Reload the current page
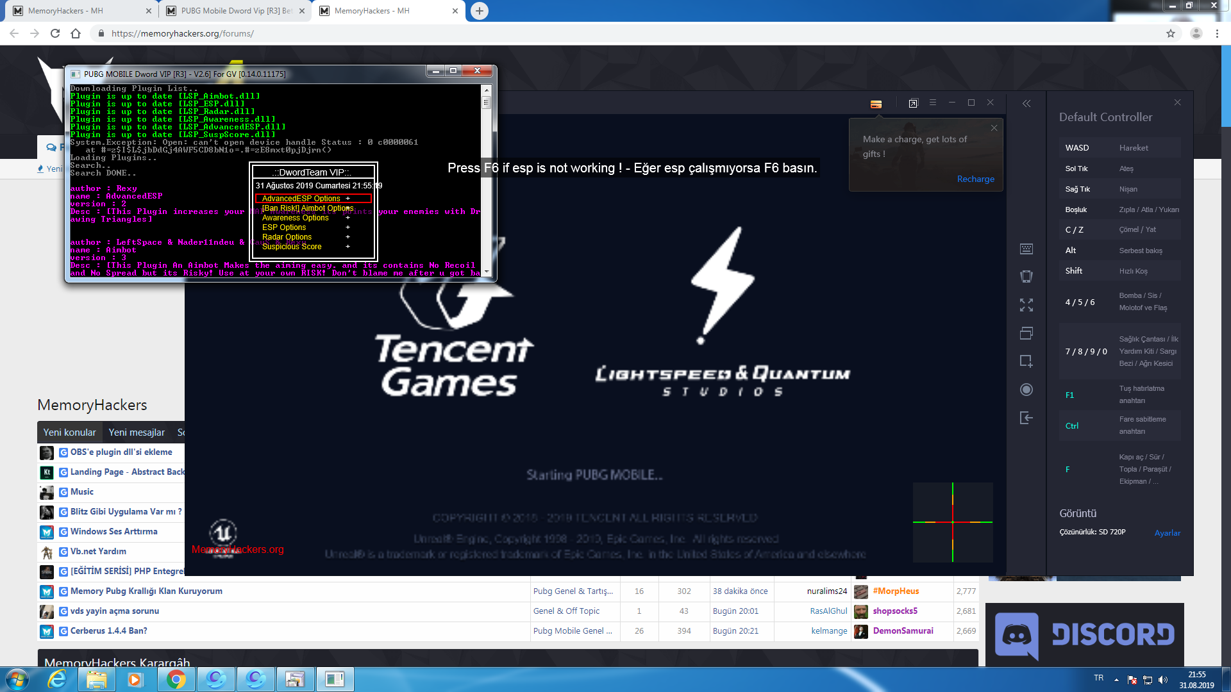Screen dimensions: 1231x692 [55, 33]
